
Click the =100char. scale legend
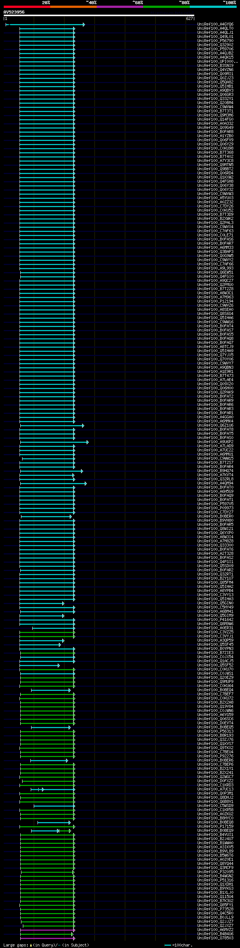point(178,945)
